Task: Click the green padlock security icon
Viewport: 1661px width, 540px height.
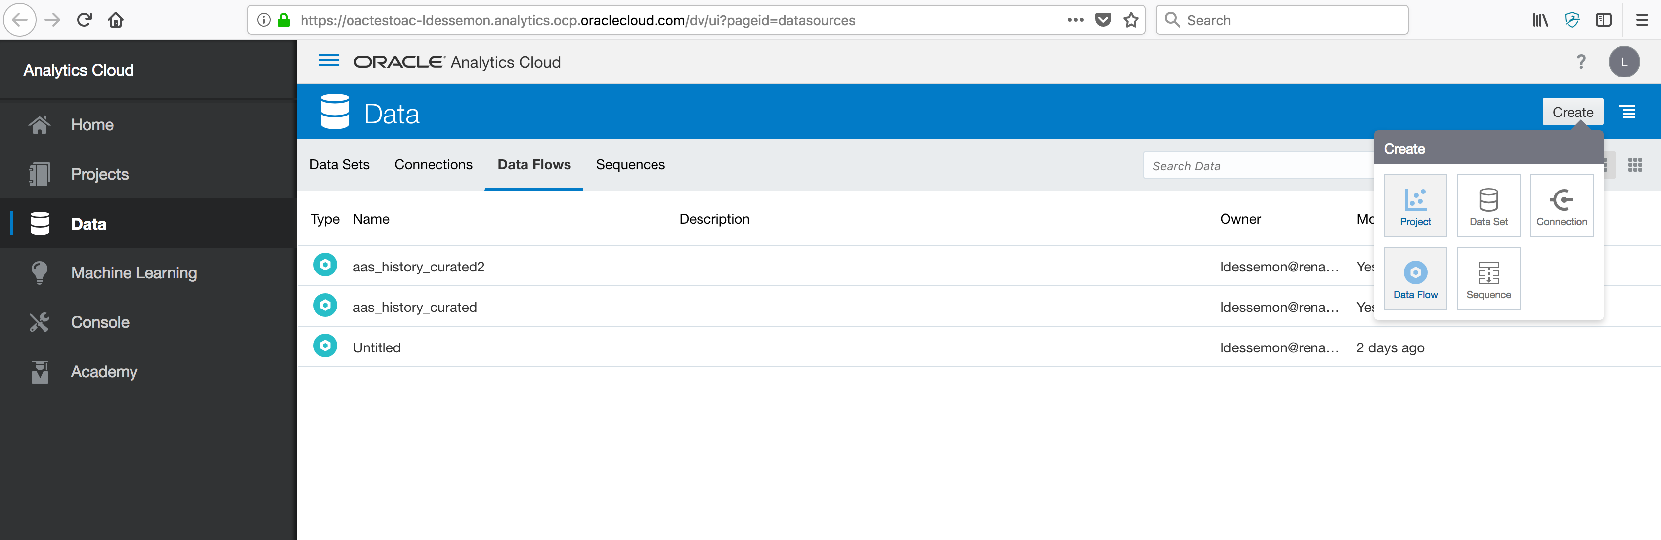Action: (x=284, y=20)
